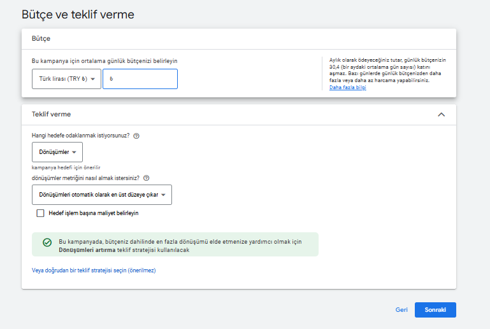Click the green checkmark icon in strategy notice
This screenshot has width=490, height=329.
(x=47, y=242)
